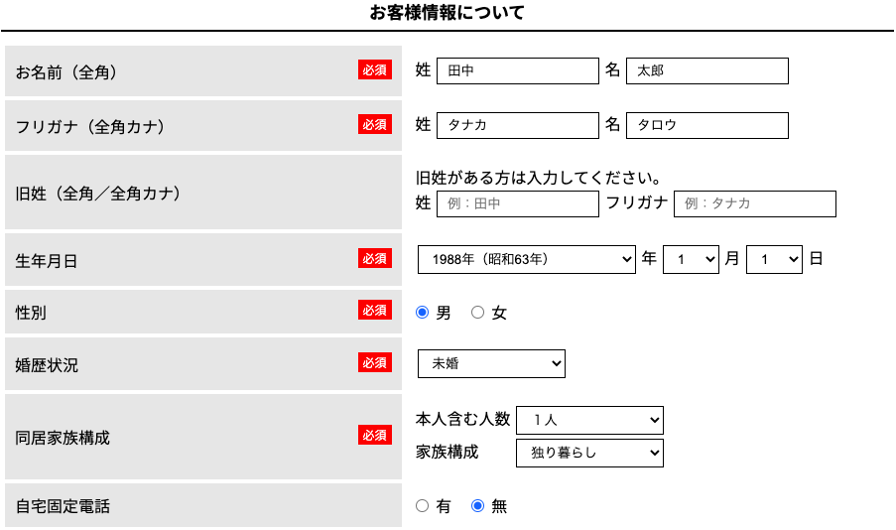Select the 男 gender radio button
The image size is (896, 530).
coord(423,313)
